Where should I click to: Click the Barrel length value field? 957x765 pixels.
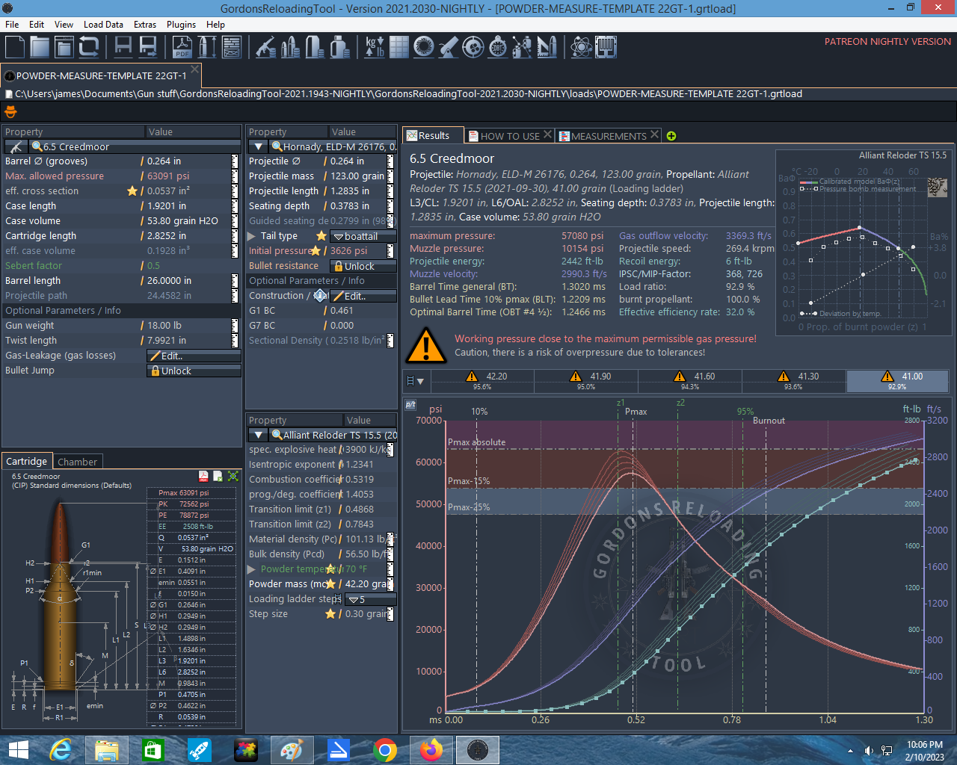(x=188, y=281)
